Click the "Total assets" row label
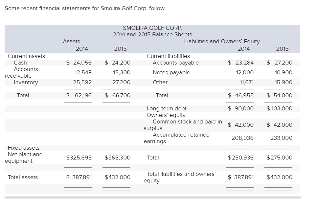The width and height of the screenshot is (316, 206). tap(23, 177)
